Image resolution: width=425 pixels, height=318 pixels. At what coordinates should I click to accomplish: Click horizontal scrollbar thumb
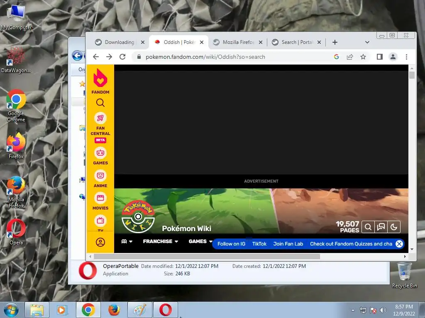coord(207,256)
